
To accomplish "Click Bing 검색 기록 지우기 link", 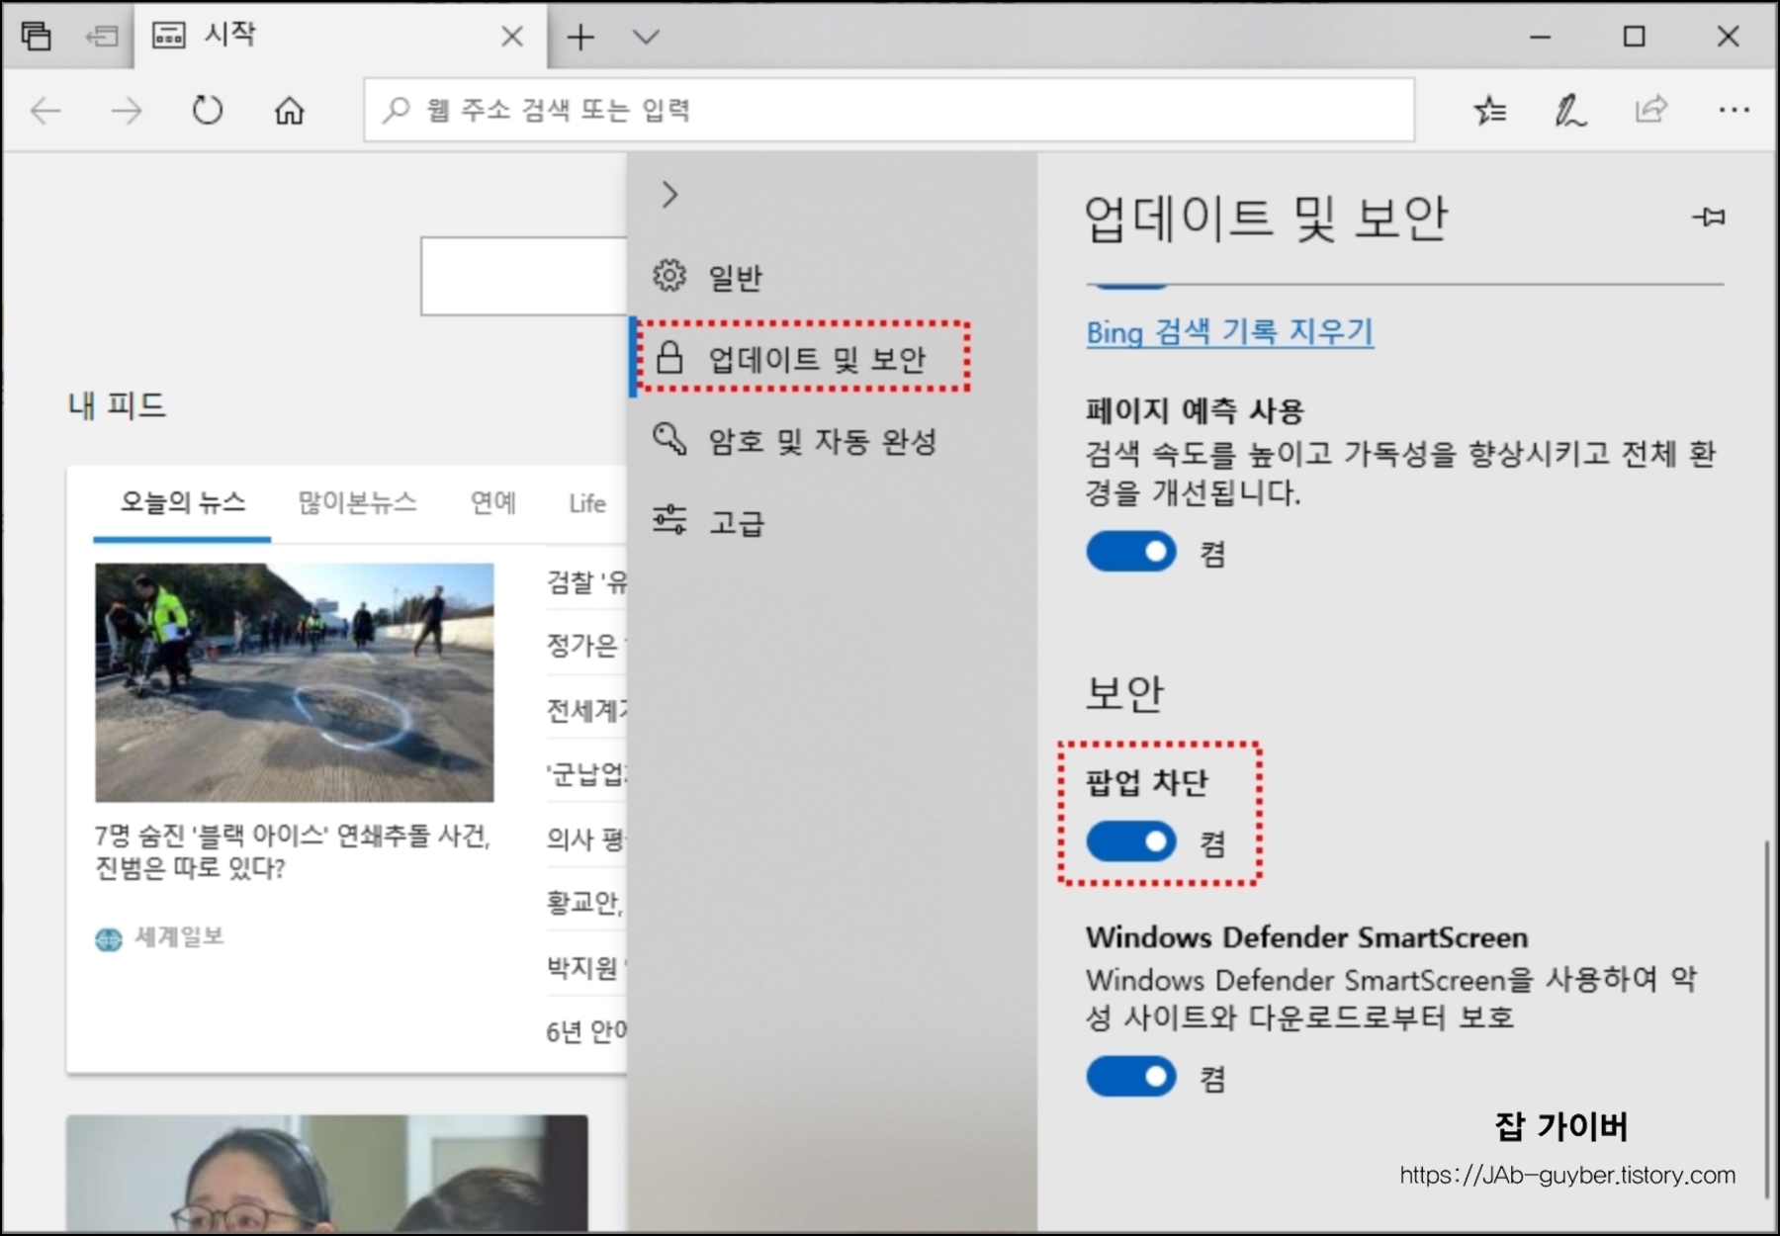I will 1229,332.
